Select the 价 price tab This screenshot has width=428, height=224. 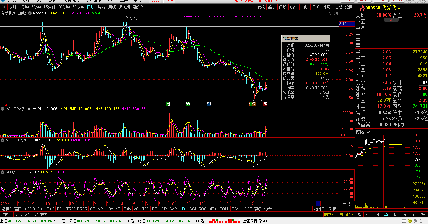(368, 215)
